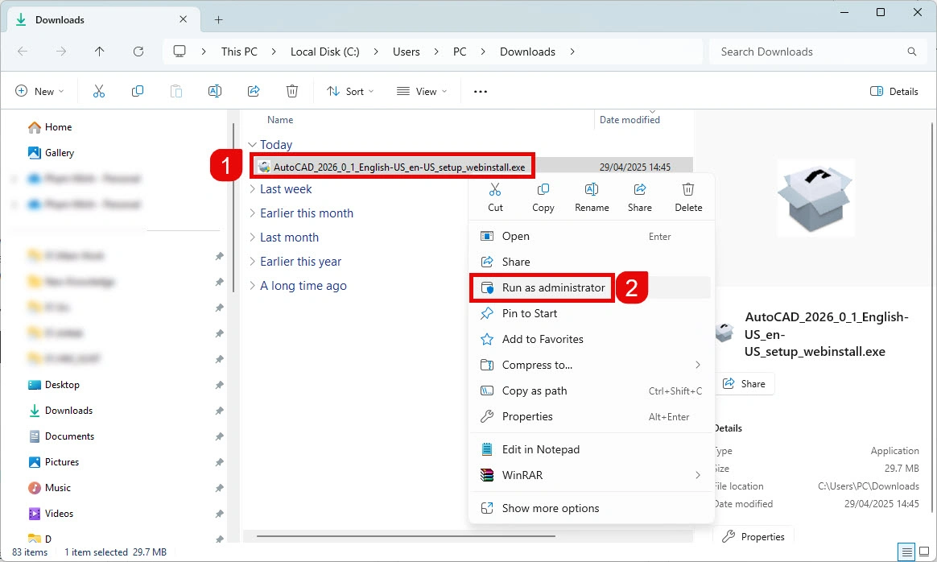
Task: Select Edit in Notepad
Action: (x=592, y=449)
